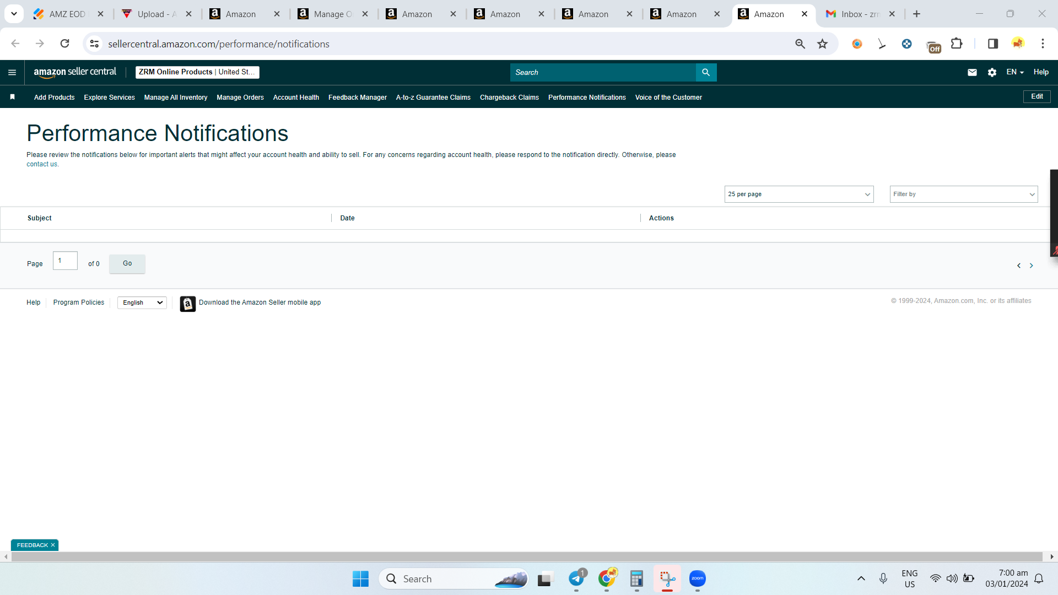Click the Amazon Seller mobile app icon
The width and height of the screenshot is (1058, 595).
[187, 304]
